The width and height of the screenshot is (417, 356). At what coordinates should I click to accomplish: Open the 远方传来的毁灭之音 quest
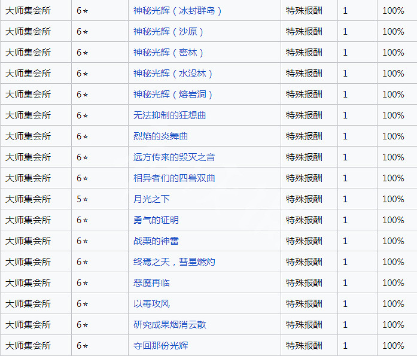pyautogui.click(x=174, y=157)
